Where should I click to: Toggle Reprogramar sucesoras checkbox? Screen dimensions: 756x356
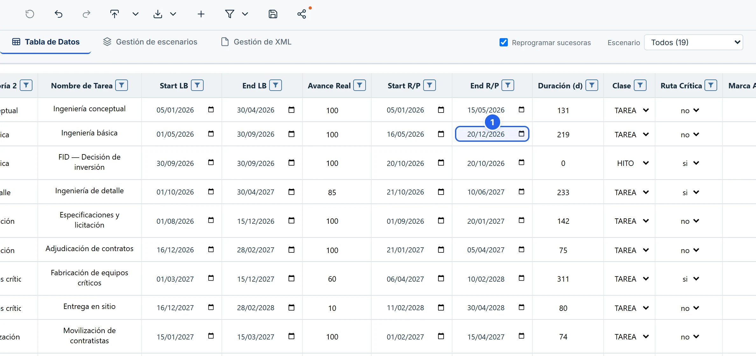pyautogui.click(x=504, y=42)
